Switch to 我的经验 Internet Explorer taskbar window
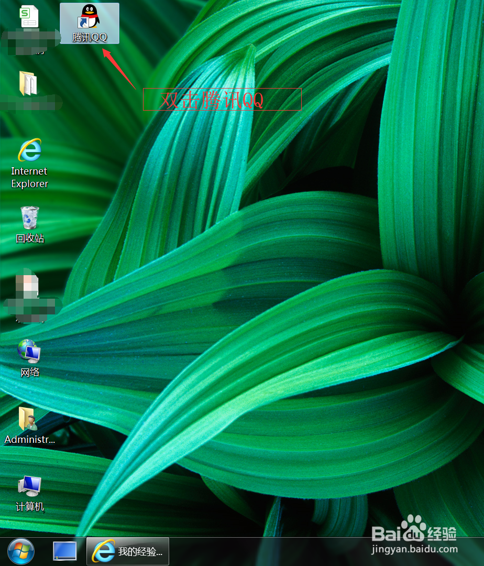484x566 pixels. click(128, 551)
